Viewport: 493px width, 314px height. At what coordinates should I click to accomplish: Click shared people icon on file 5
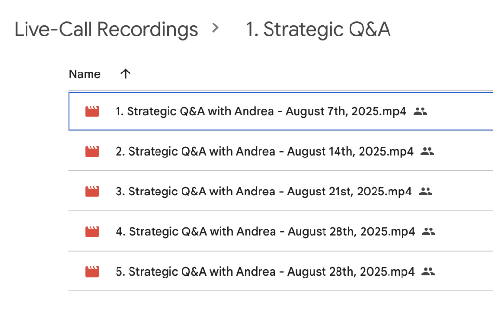(428, 272)
